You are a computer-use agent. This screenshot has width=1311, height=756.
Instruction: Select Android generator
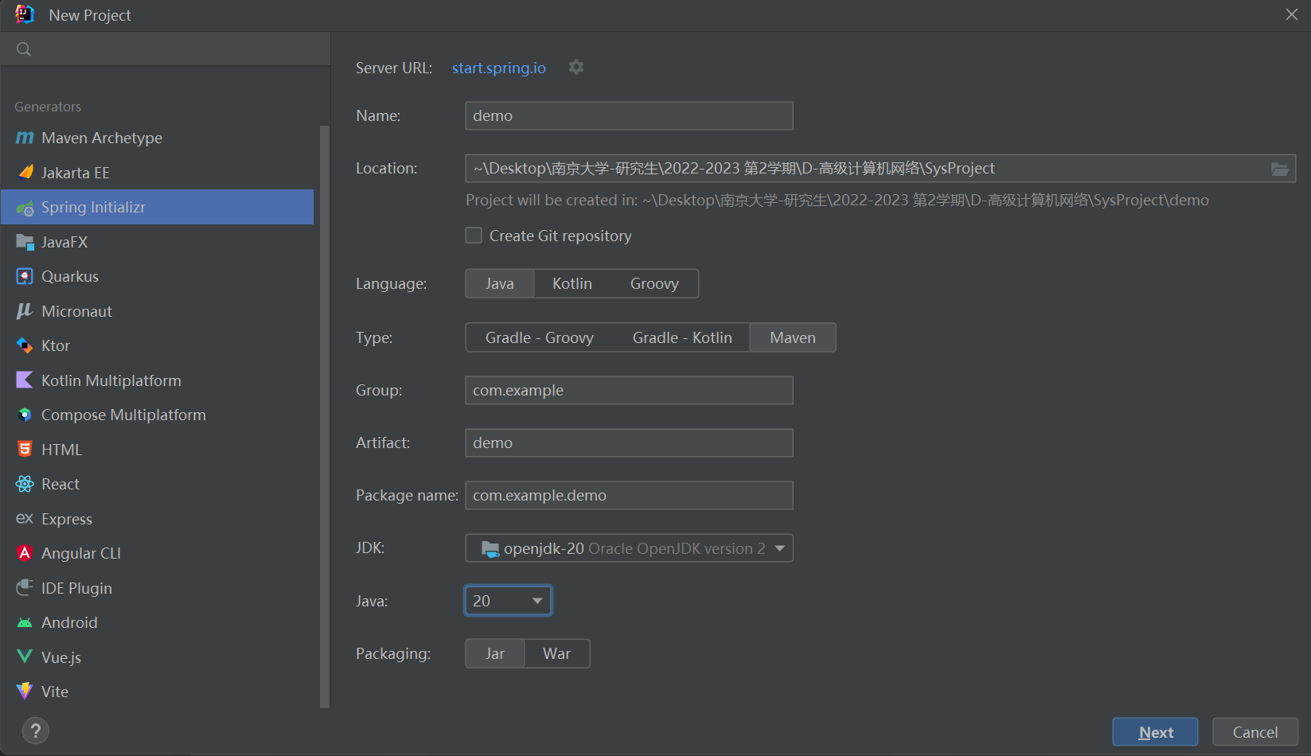158,622
